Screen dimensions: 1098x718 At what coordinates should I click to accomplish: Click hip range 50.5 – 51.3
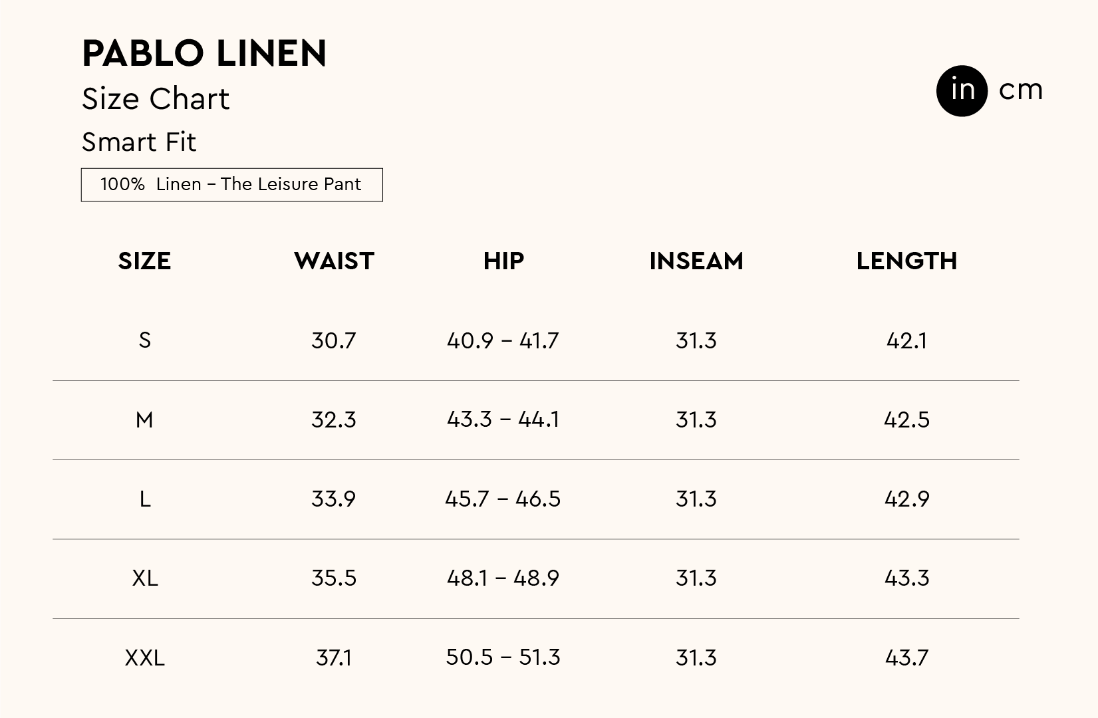tap(503, 658)
